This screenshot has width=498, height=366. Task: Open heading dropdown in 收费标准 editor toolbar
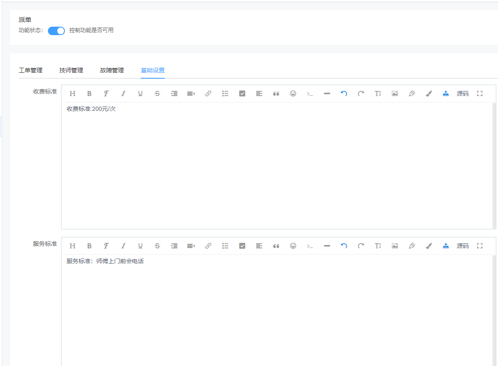click(x=73, y=94)
